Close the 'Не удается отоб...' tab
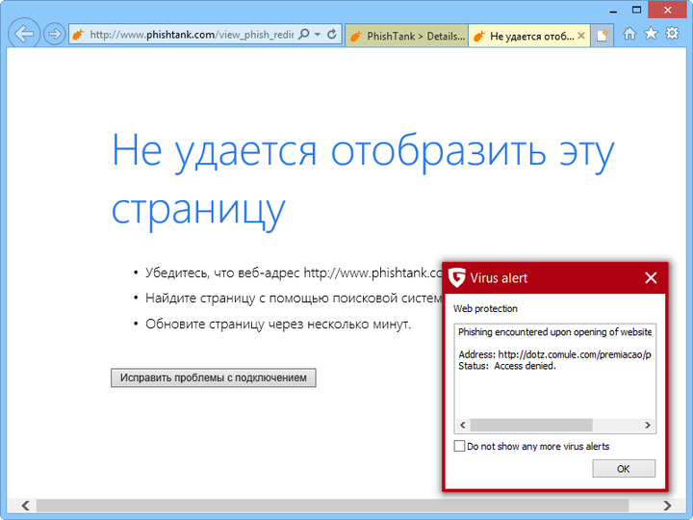Viewport: 693px width, 520px height. pos(581,36)
